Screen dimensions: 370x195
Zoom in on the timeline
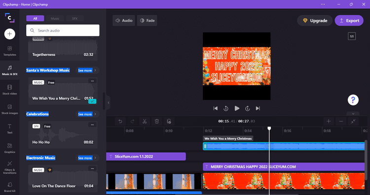pos(329,121)
